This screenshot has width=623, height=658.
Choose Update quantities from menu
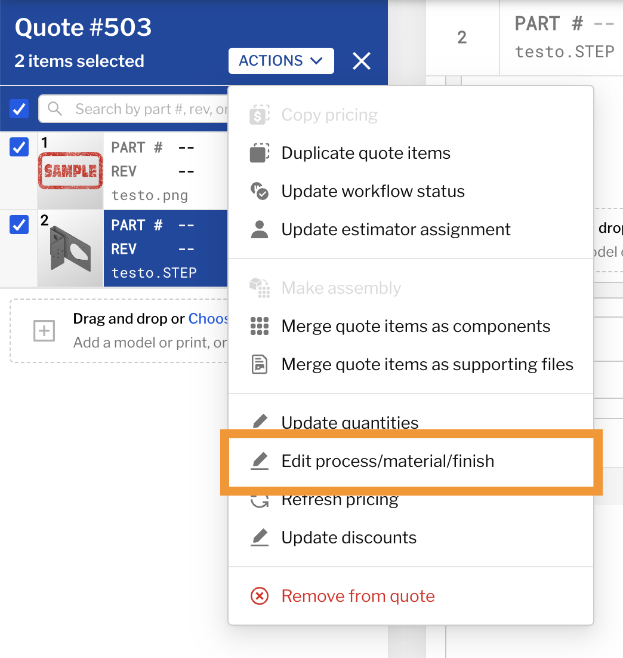(x=350, y=422)
